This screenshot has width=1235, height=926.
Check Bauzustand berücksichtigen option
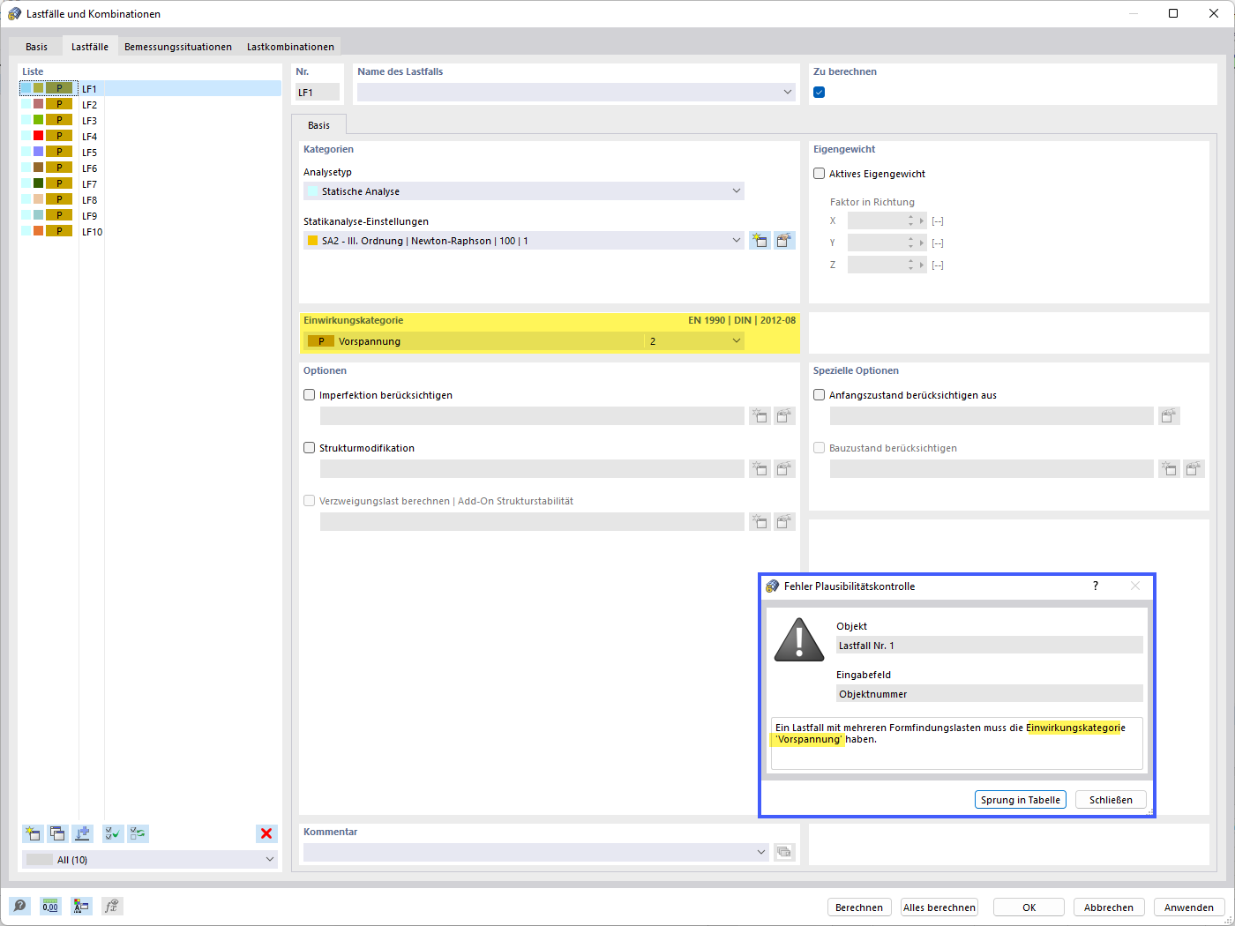coord(819,448)
